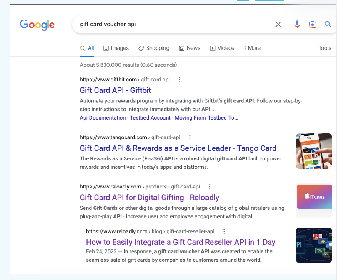This screenshot has height=280, width=337.
Task: Open Moving From Testbed To... sitelink
Action: pyautogui.click(x=206, y=118)
